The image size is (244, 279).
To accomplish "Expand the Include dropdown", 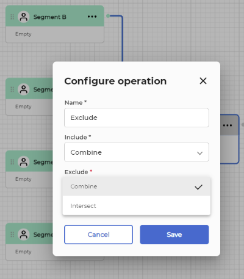I will pos(137,152).
